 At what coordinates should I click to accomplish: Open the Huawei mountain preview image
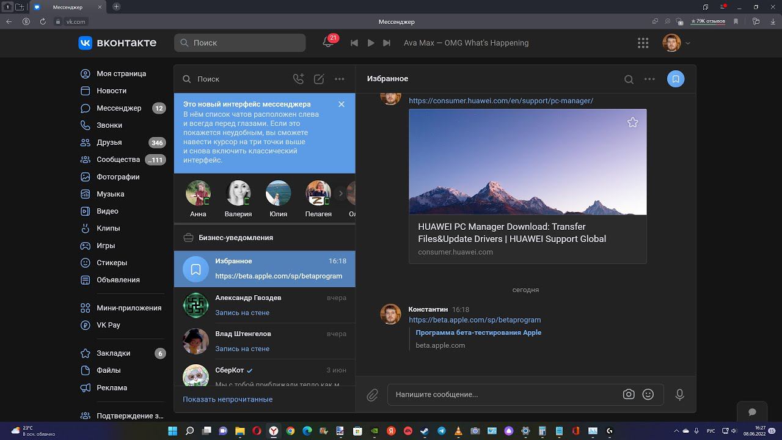528,162
